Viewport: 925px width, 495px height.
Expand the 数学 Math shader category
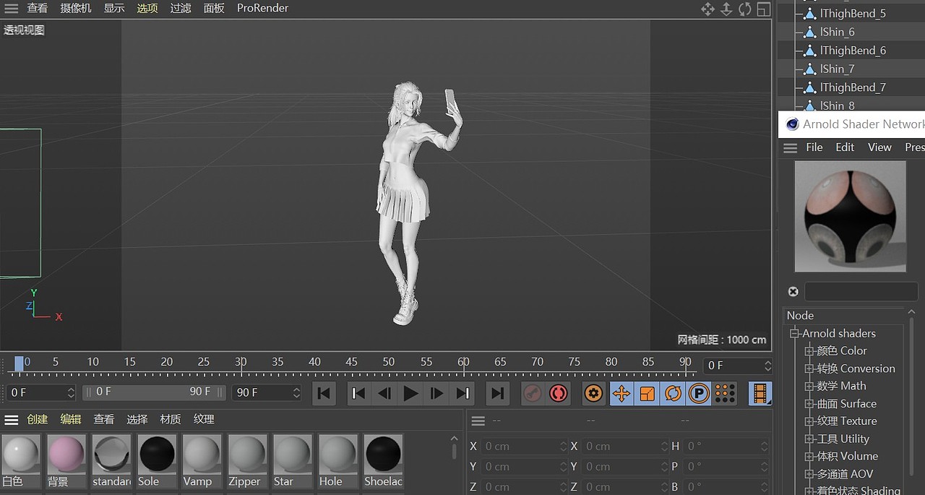click(809, 387)
